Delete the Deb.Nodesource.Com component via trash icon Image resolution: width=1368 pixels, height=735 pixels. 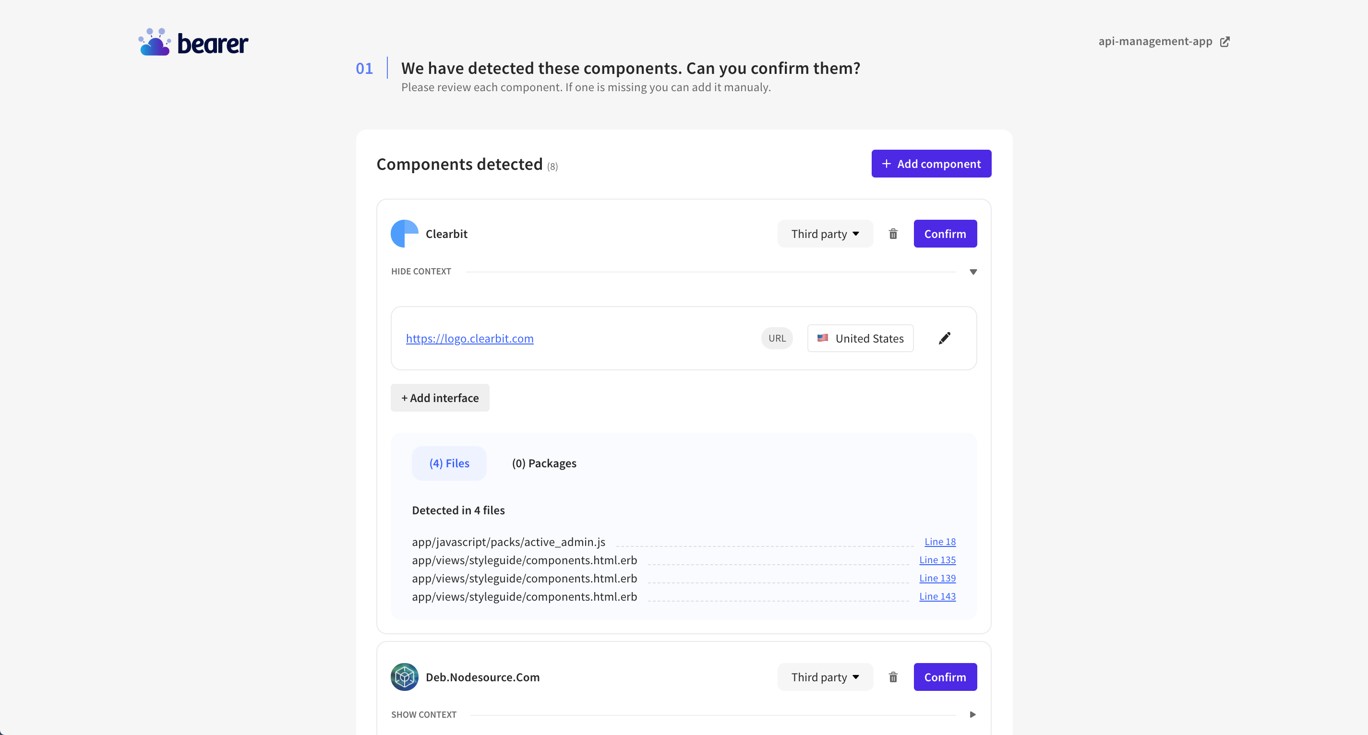pyautogui.click(x=893, y=676)
